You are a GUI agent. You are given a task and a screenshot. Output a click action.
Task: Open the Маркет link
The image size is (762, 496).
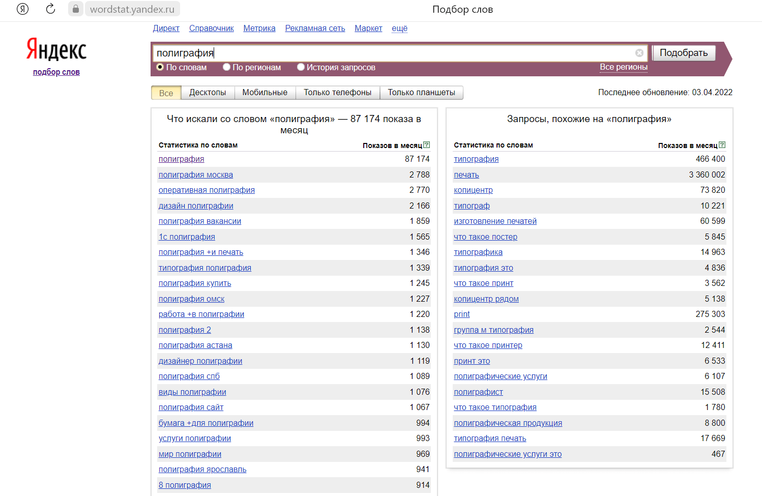click(x=368, y=28)
